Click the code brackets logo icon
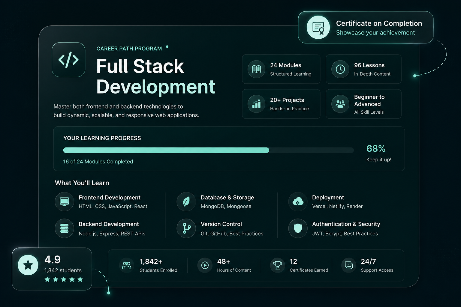461x307 pixels. pyautogui.click(x=68, y=60)
